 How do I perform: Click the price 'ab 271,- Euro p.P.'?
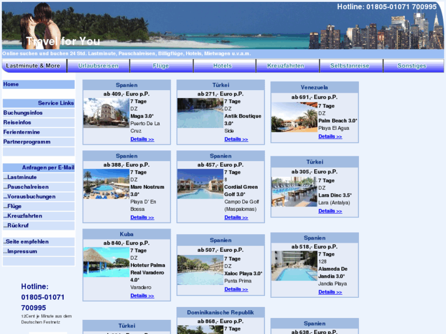[220, 94]
